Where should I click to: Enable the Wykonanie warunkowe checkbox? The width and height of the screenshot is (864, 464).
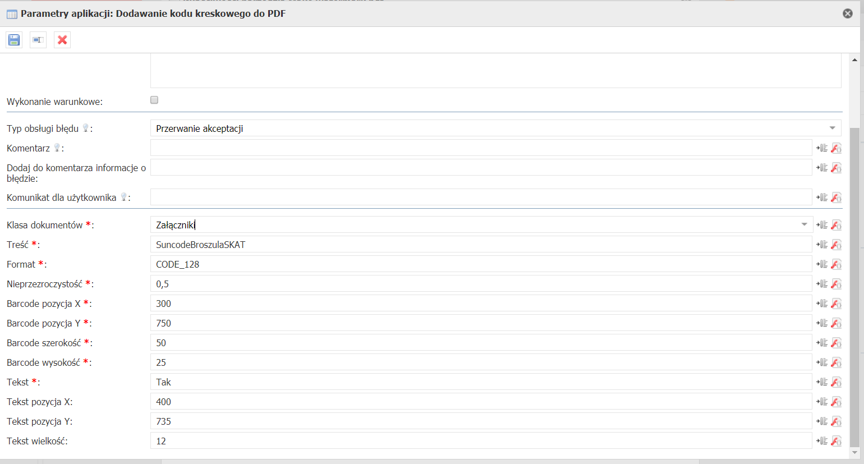[x=154, y=100]
